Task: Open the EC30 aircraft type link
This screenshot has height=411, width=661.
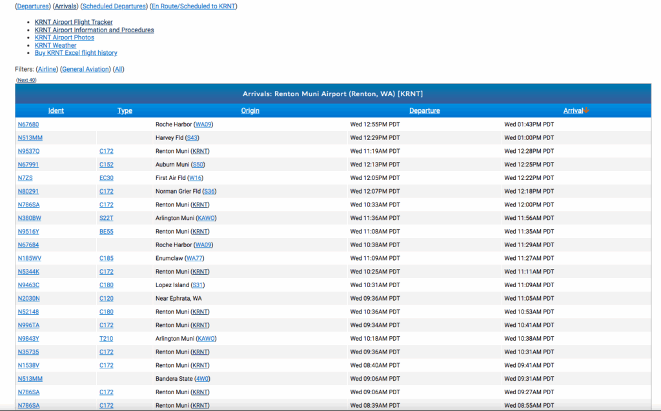Action: click(x=106, y=178)
